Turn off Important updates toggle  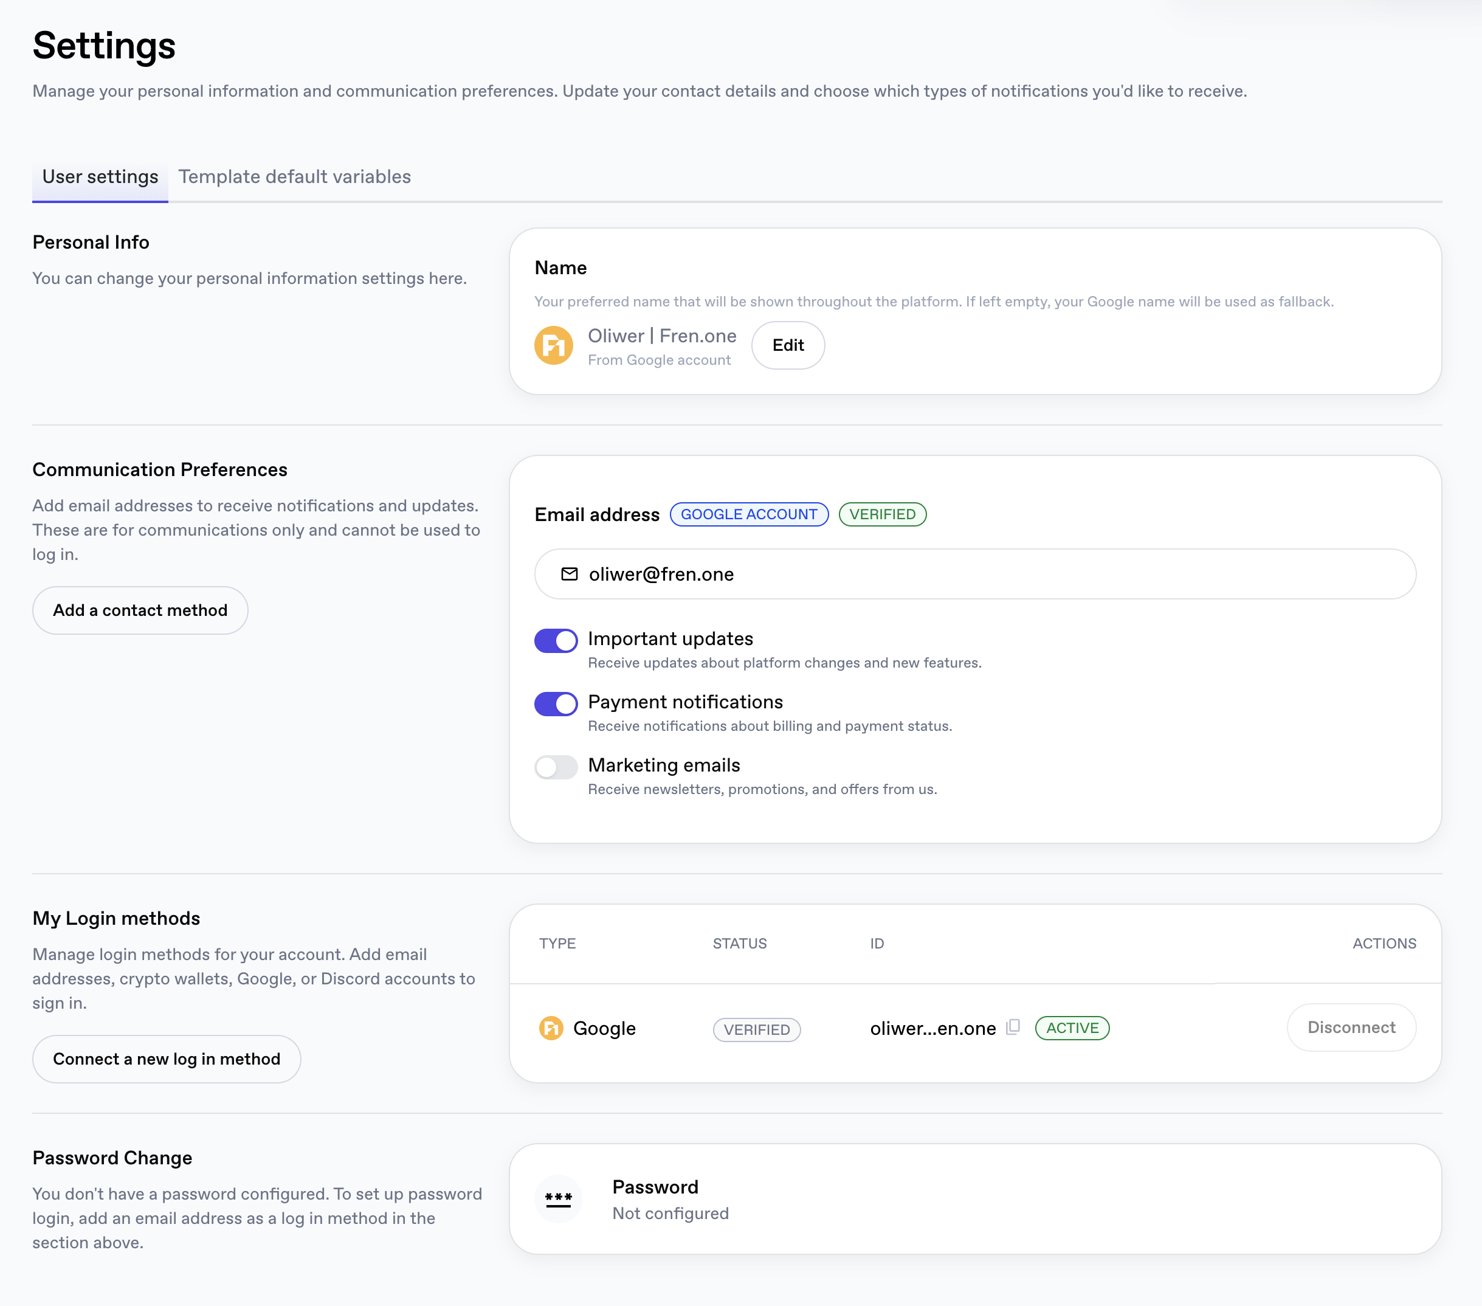point(556,640)
